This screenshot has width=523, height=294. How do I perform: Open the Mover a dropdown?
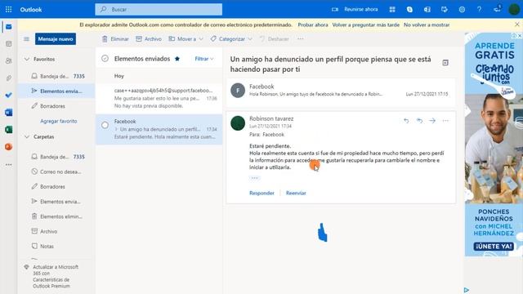coord(186,39)
